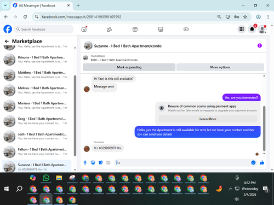274x205 pixels.
Task: Open the Video (Reels) icon in top navigation
Action: point(135,29)
